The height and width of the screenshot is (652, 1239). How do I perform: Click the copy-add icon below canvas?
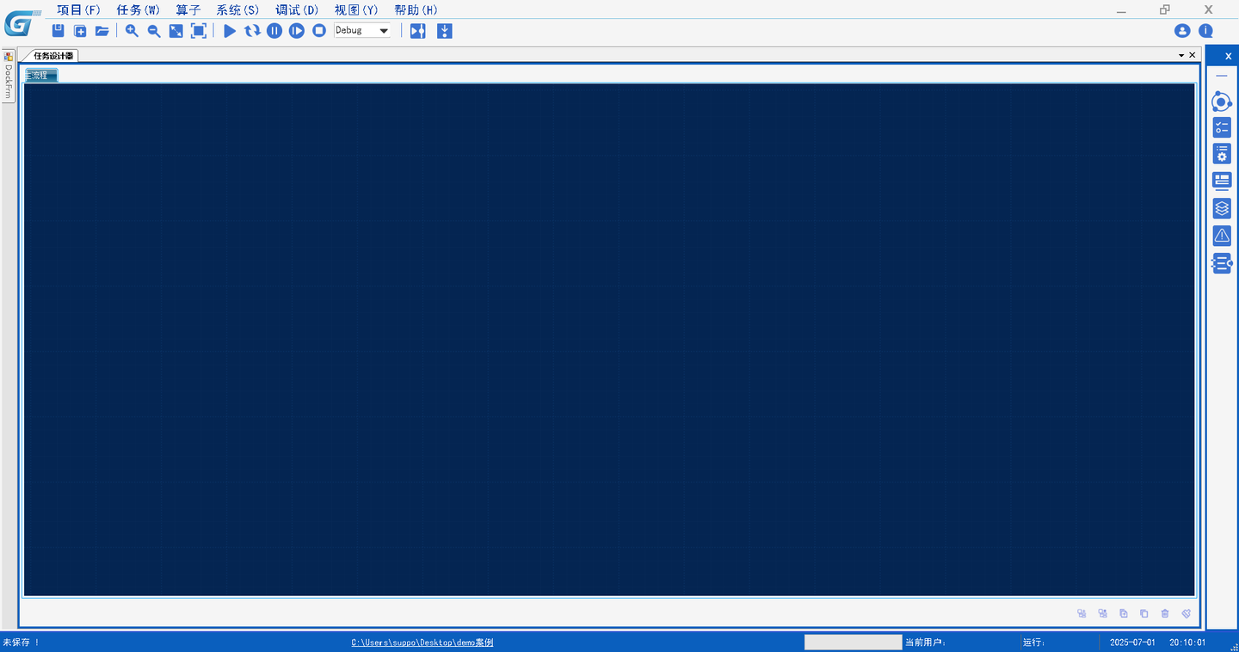[x=1124, y=613]
